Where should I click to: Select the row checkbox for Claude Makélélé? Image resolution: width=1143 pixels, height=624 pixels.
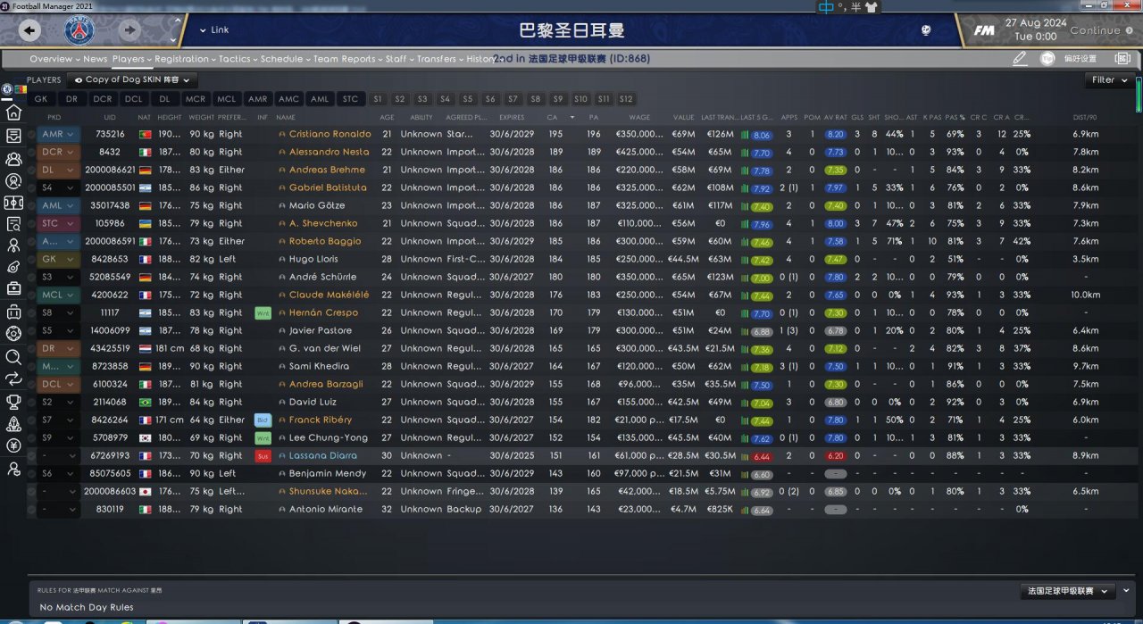[x=32, y=295]
